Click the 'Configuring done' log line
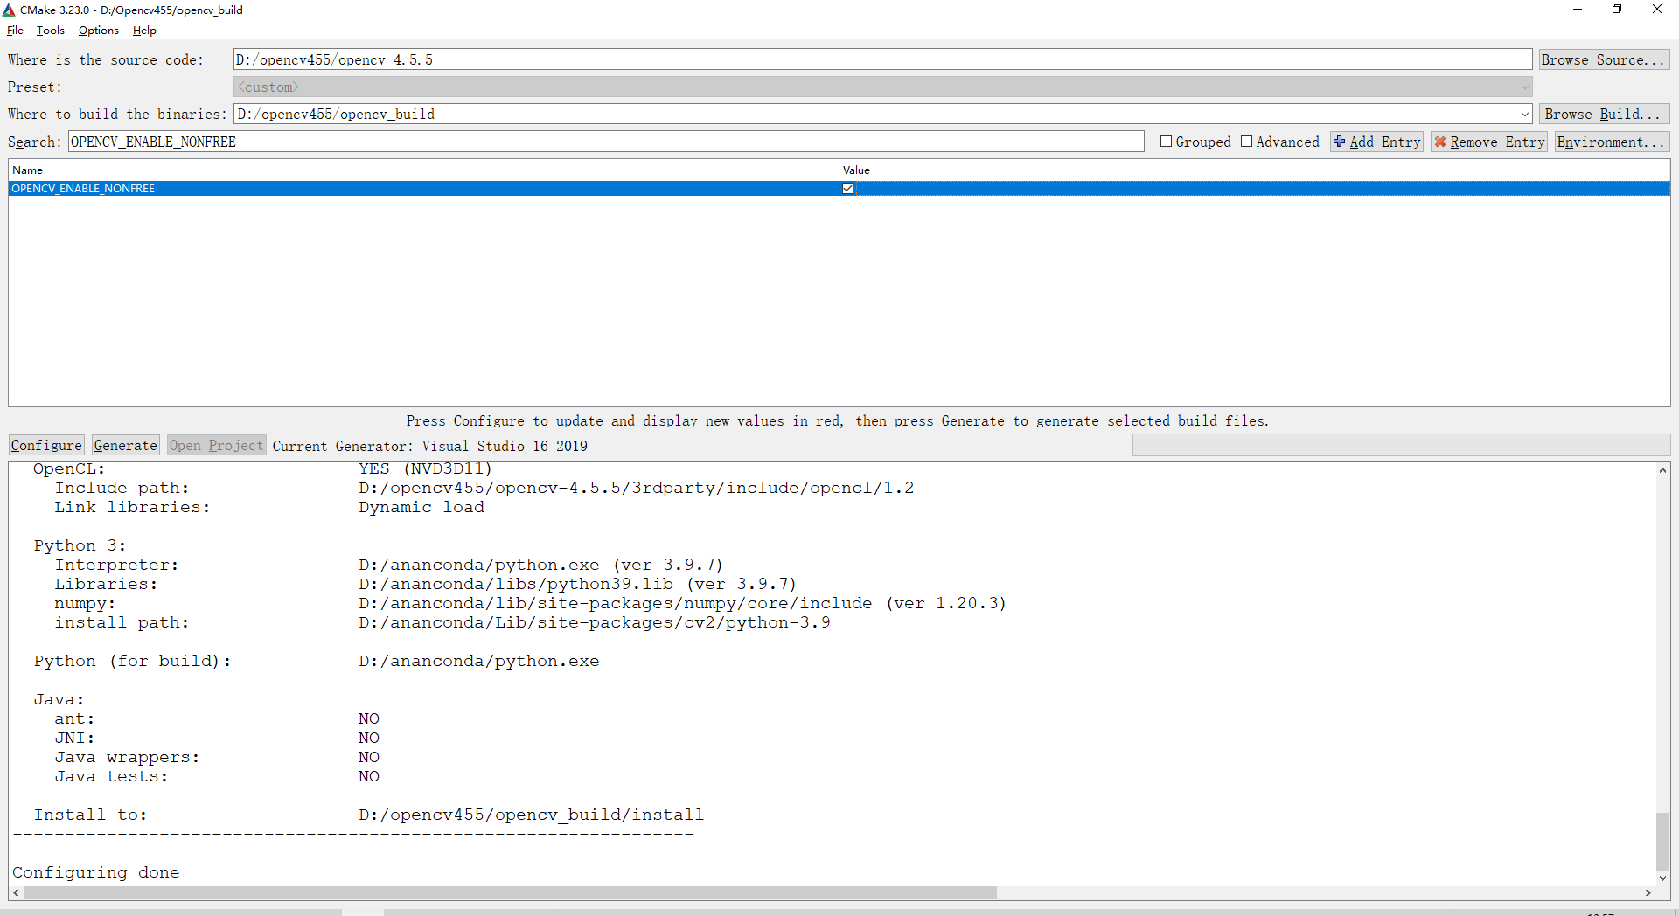1679x916 pixels. click(x=96, y=872)
